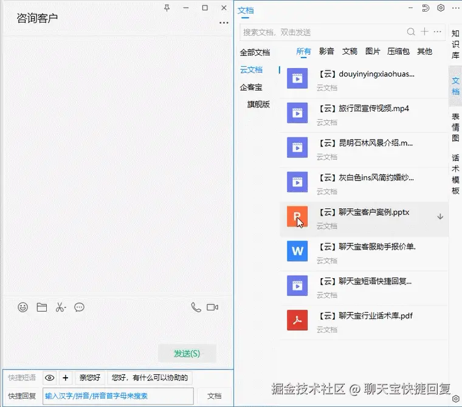Select the scissors screenshot tool
The height and width of the screenshot is (407, 462).
(60, 307)
